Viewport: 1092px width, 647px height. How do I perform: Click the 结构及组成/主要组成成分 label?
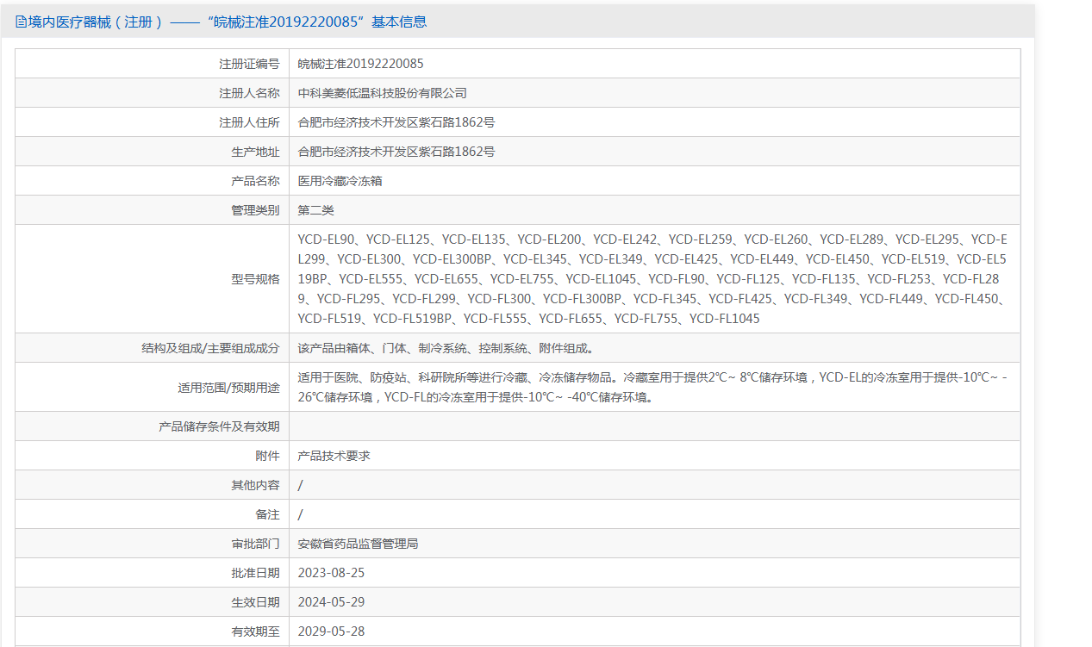(211, 348)
